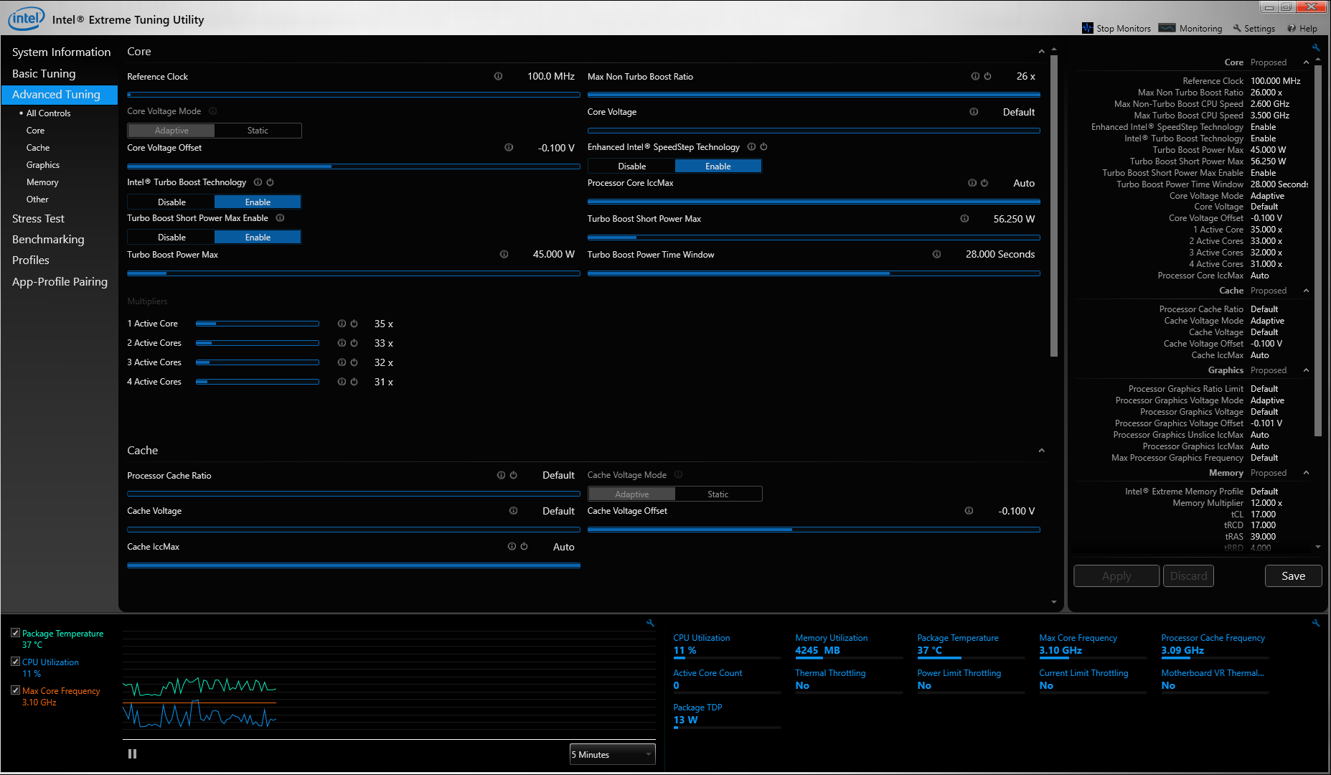Uncheck Max Core Frequency graph checkbox
The width and height of the screenshot is (1331, 775).
point(15,690)
